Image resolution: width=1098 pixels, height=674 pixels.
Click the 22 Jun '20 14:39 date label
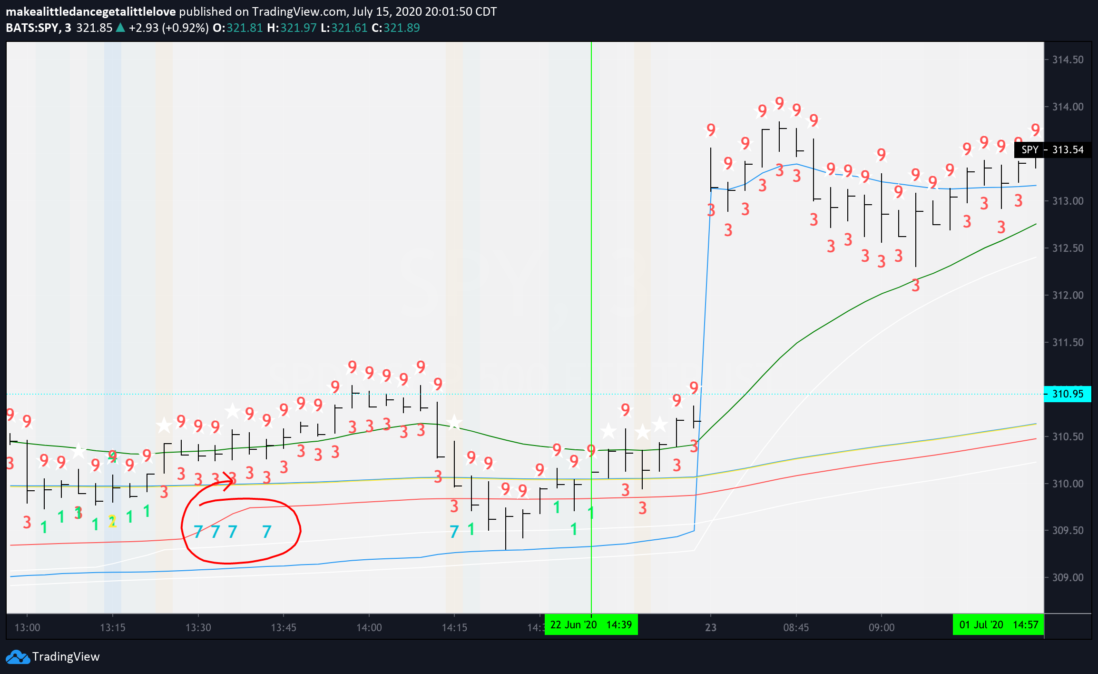point(591,624)
